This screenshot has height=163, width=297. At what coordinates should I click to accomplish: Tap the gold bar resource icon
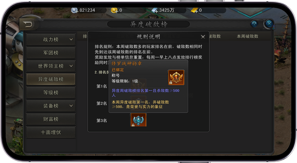(195, 11)
